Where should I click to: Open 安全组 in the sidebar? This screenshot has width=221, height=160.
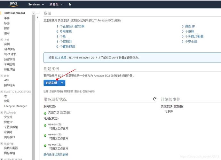tap(8, 117)
